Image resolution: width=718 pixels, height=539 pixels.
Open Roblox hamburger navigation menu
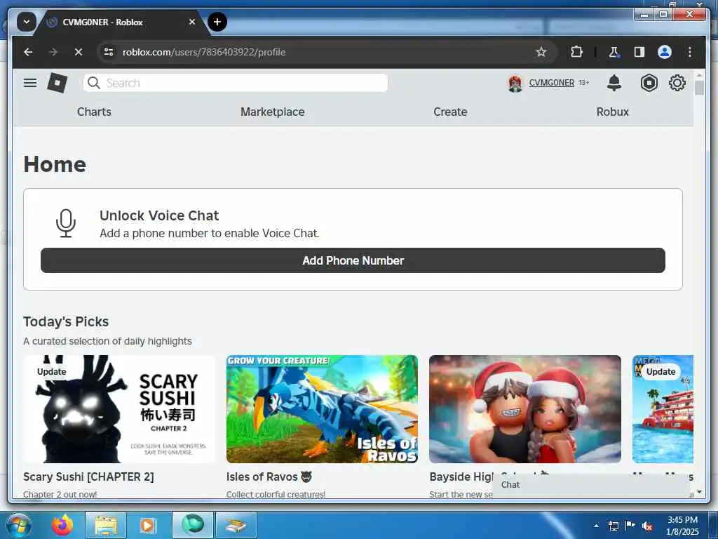click(x=30, y=83)
